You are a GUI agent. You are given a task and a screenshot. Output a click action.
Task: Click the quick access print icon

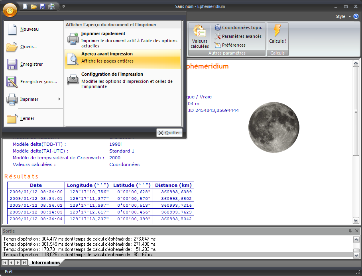click(51, 6)
